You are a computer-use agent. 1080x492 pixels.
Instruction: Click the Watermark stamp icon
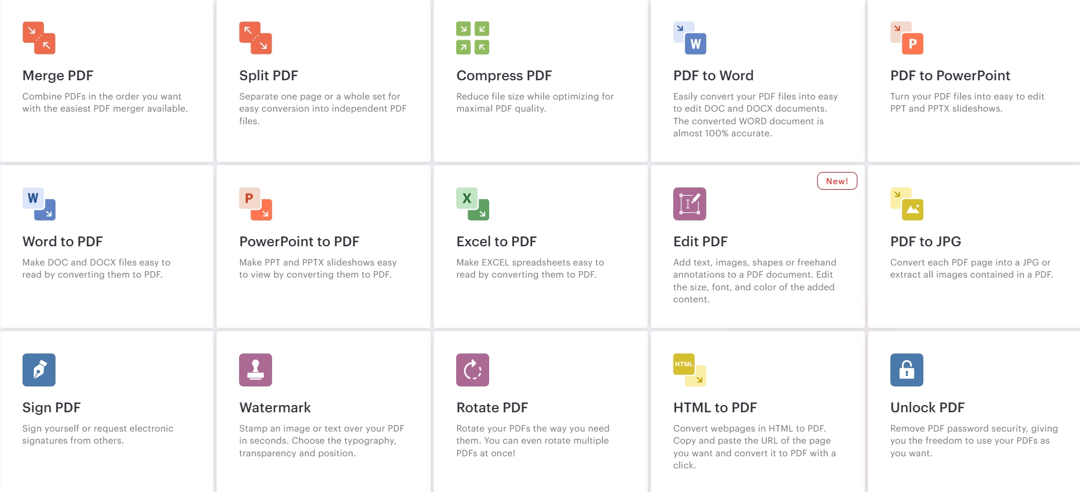coord(256,370)
